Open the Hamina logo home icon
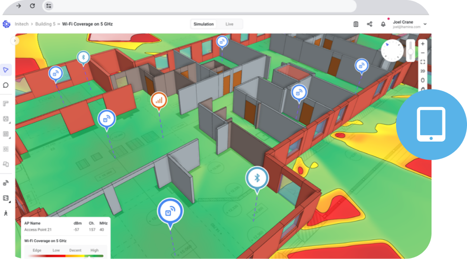 point(6,24)
